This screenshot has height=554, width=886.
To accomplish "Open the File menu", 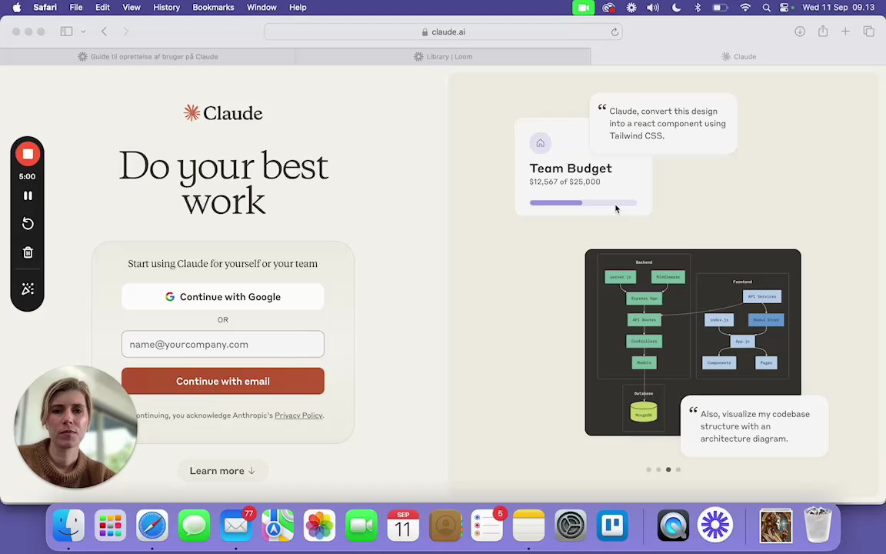I will (75, 8).
